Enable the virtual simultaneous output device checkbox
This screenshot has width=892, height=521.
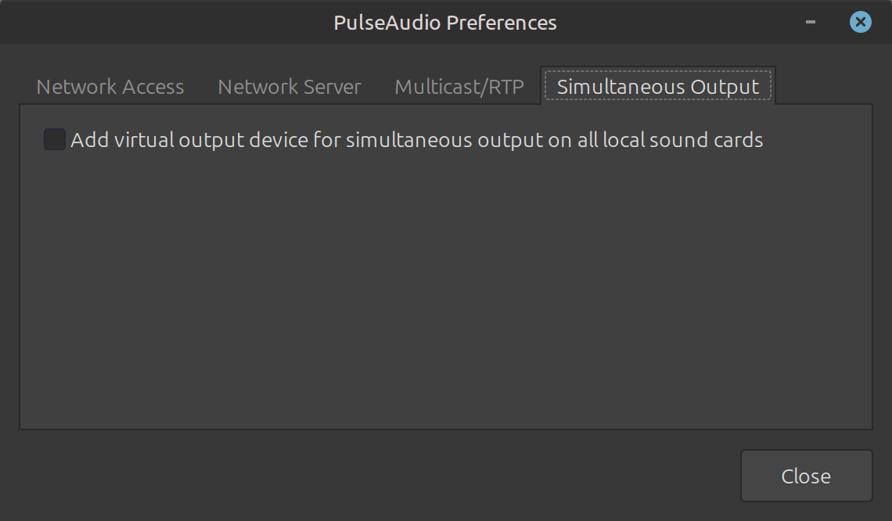tap(55, 140)
